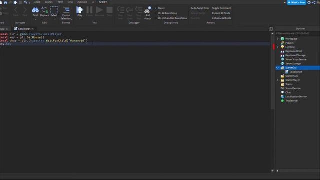The height and width of the screenshot is (180, 320).
Task: Select On Unhandled Exceptions option
Action: [172, 18]
